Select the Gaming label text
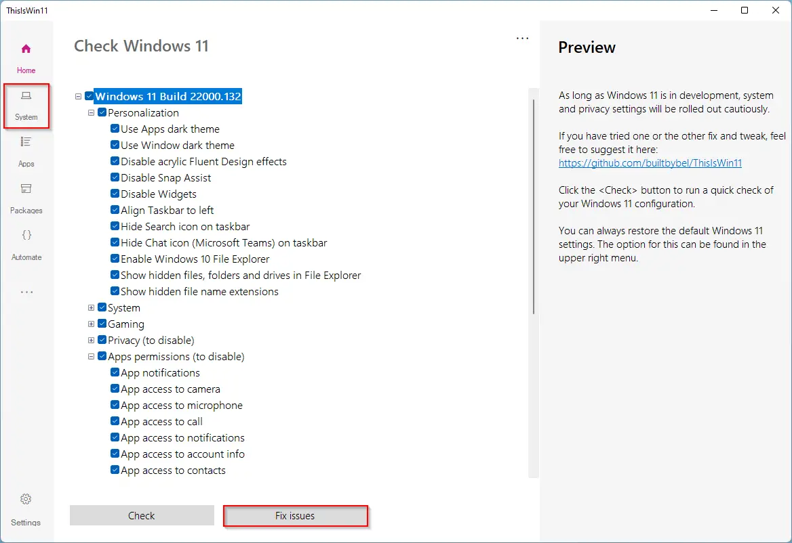The image size is (792, 543). pos(125,324)
